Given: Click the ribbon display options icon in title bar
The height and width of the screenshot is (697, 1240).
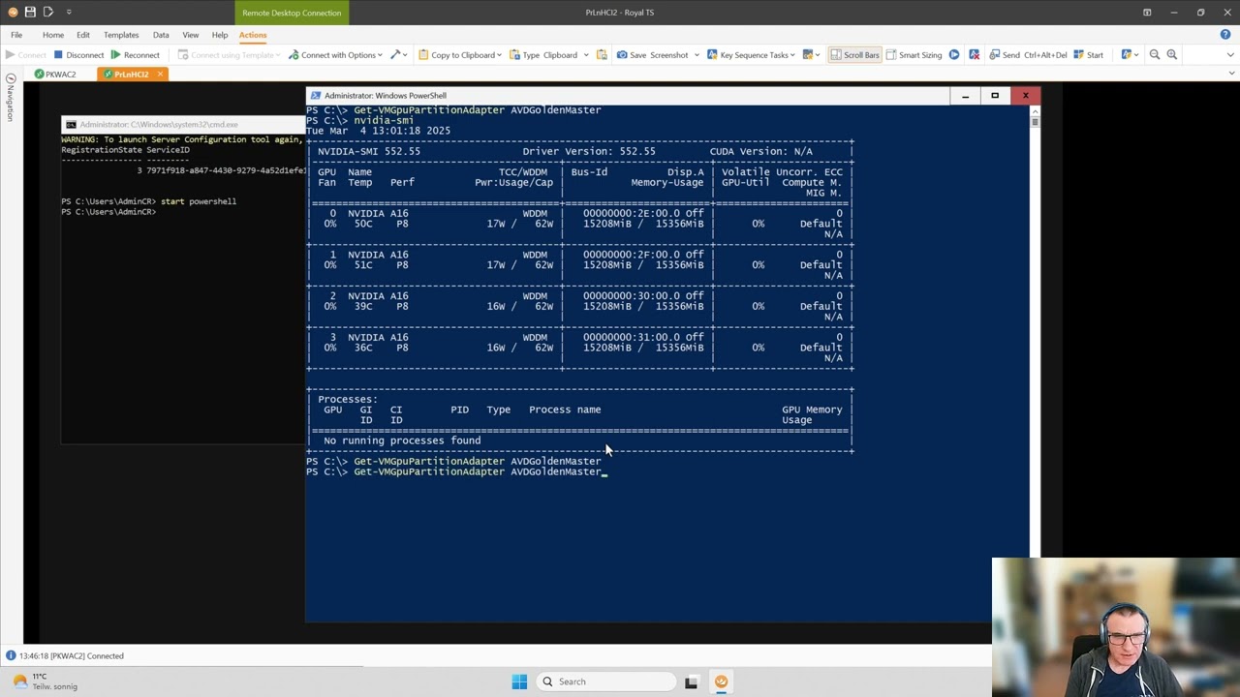Looking at the screenshot, I should [1147, 13].
